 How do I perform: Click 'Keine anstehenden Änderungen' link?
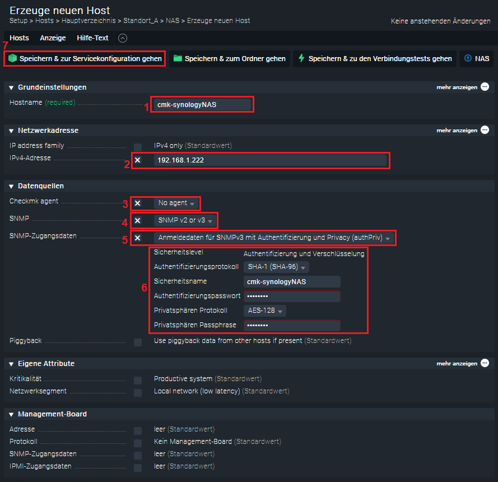(440, 21)
